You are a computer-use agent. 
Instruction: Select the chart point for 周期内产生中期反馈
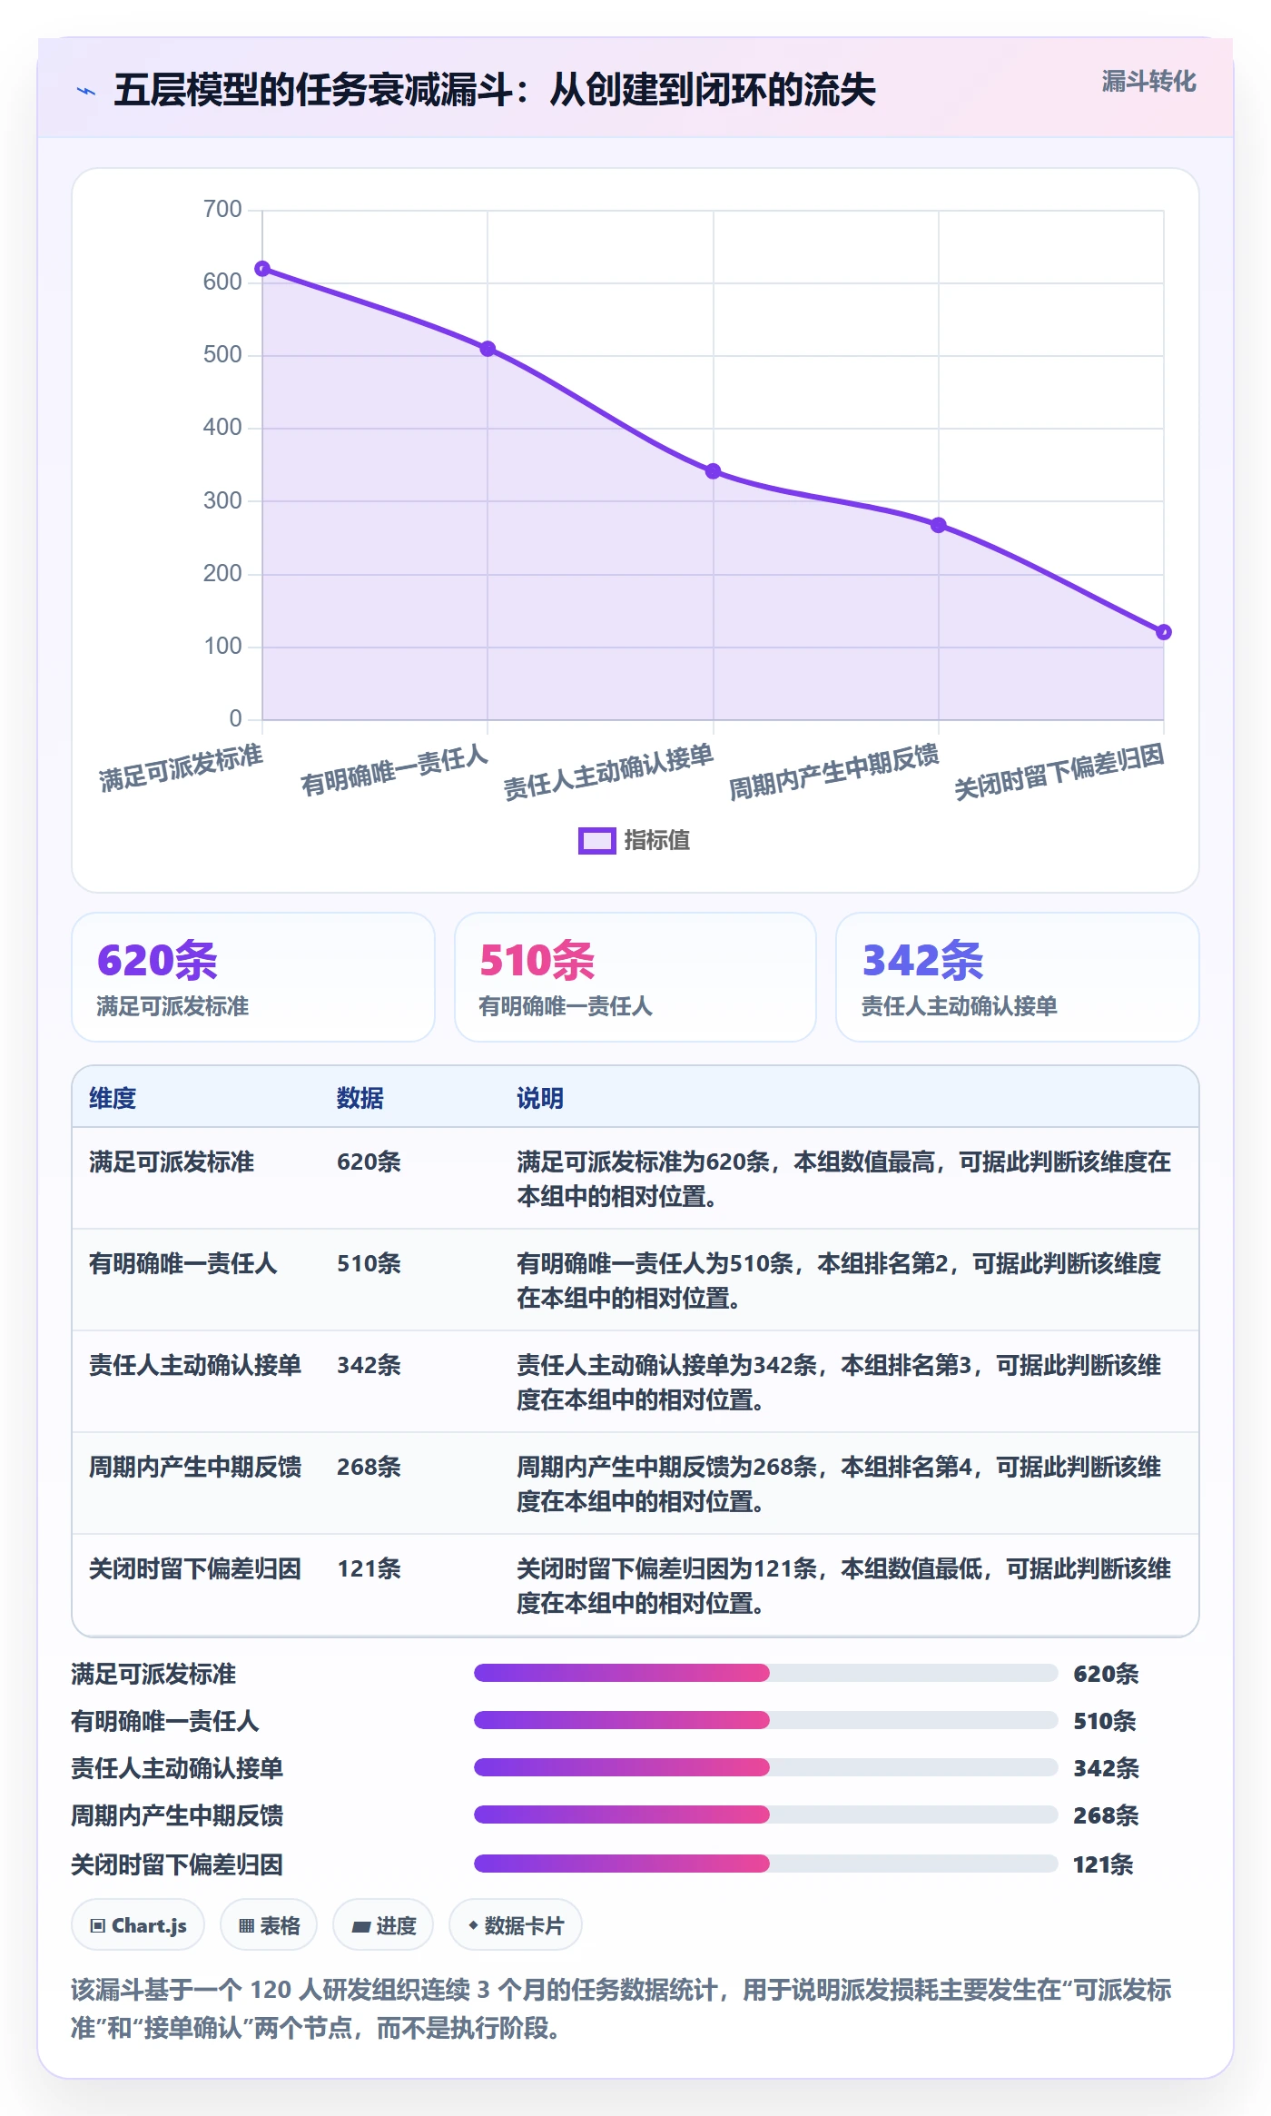coord(939,525)
